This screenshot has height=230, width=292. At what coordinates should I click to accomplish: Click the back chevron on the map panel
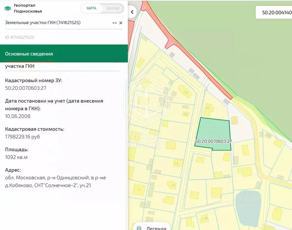pos(132,11)
